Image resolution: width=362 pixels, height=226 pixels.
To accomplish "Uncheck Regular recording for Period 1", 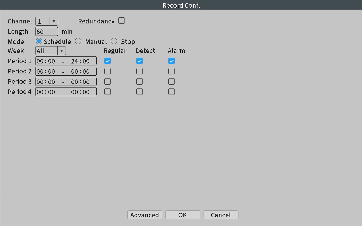I will (107, 61).
